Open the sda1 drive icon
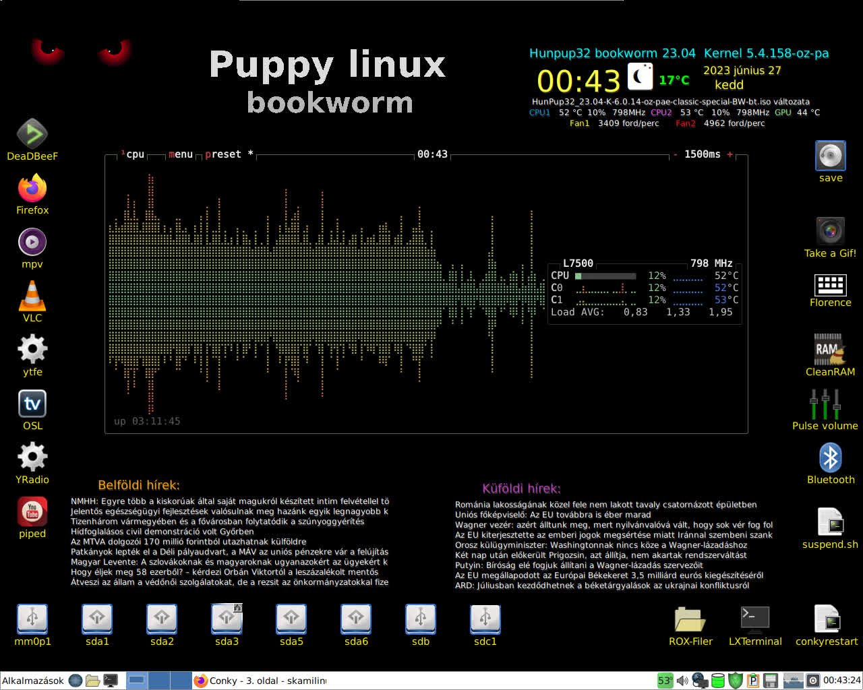This screenshot has width=863, height=690. click(97, 619)
